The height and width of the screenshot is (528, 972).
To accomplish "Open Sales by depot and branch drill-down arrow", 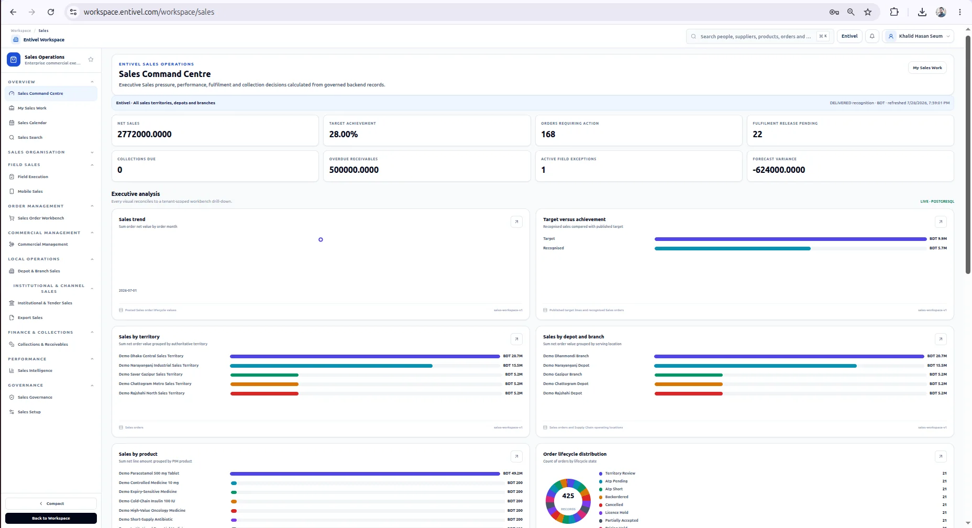I will coord(941,339).
